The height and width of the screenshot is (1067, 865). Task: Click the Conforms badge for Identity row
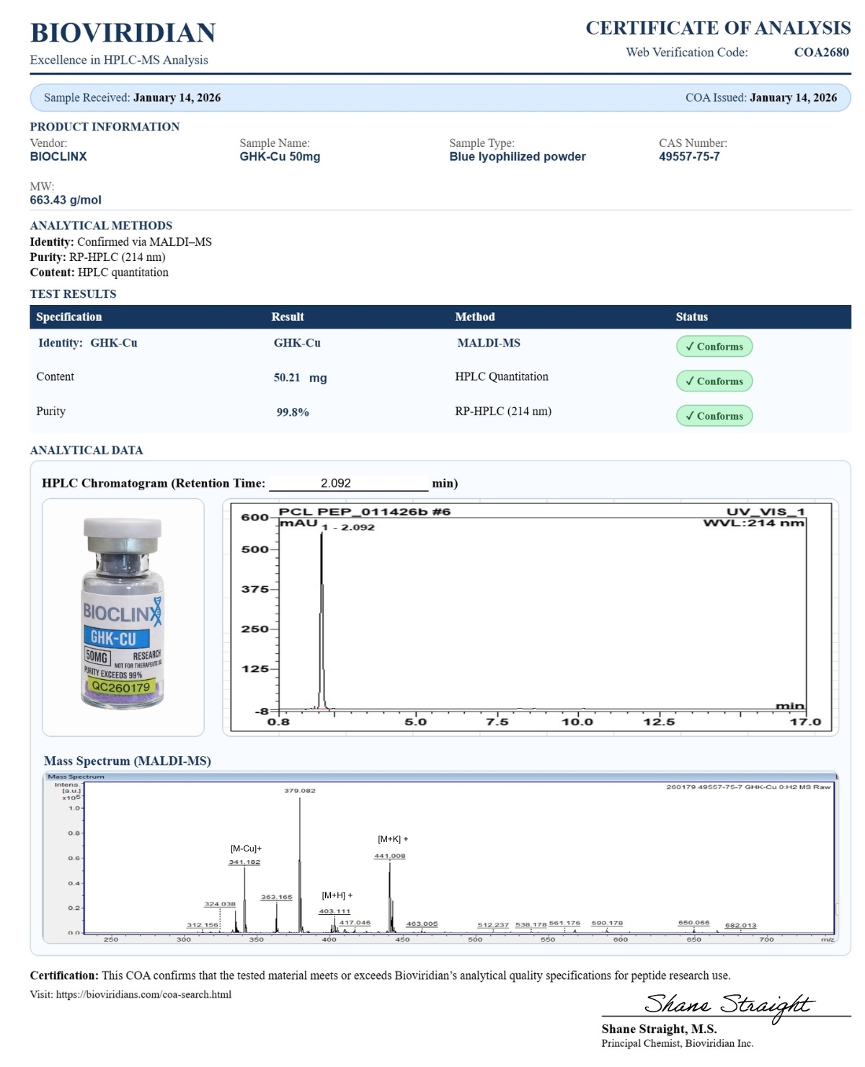(x=714, y=347)
